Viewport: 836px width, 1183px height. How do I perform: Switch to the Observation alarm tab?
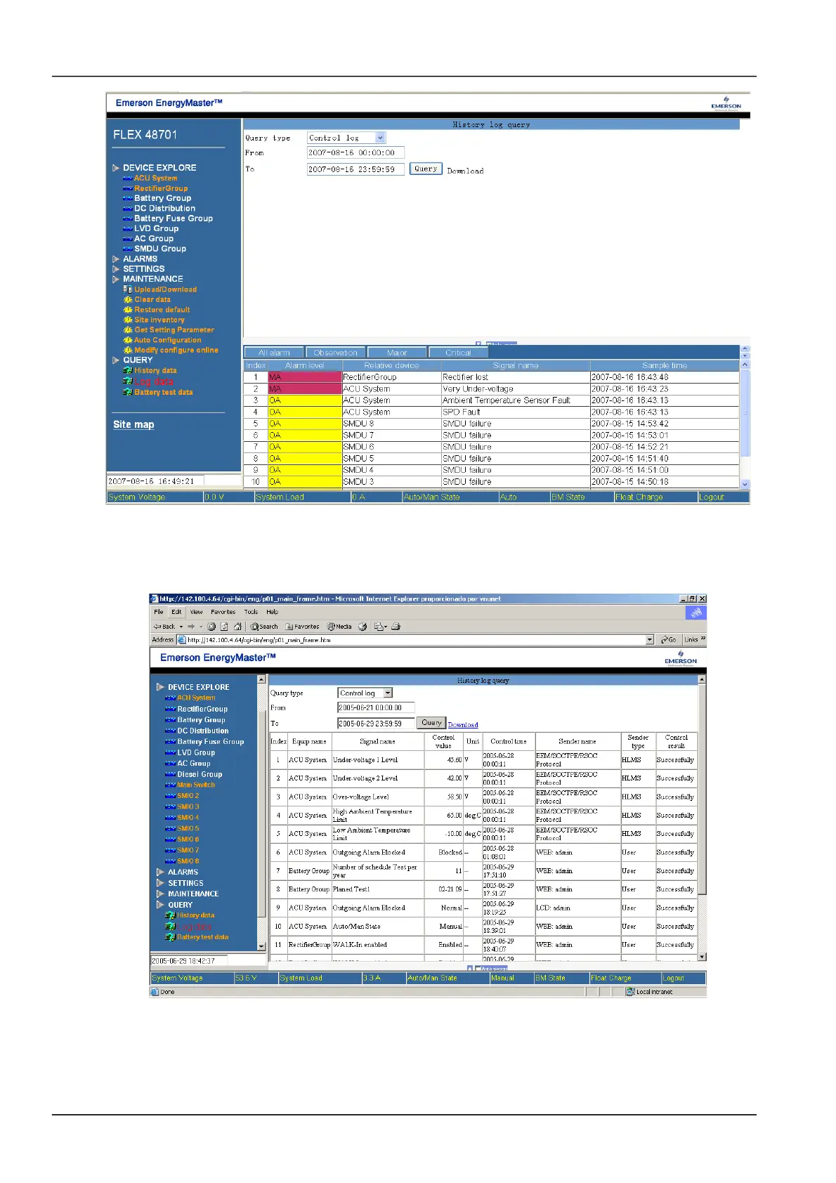coord(336,353)
